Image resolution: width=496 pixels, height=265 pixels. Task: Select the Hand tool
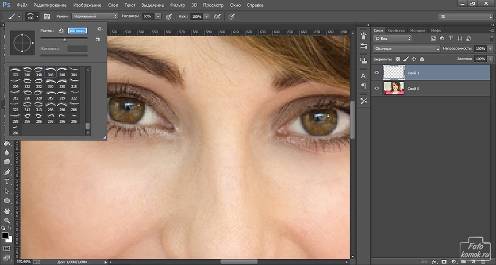[7, 211]
